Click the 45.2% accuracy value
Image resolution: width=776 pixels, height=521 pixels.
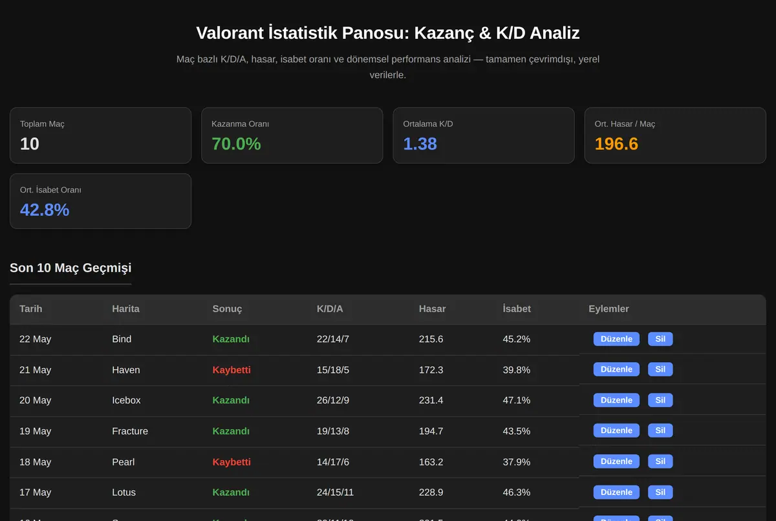pos(517,339)
